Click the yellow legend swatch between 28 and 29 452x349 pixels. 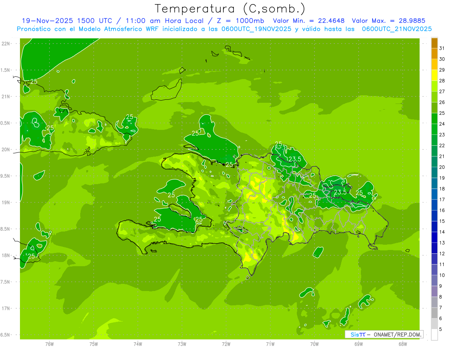click(434, 75)
